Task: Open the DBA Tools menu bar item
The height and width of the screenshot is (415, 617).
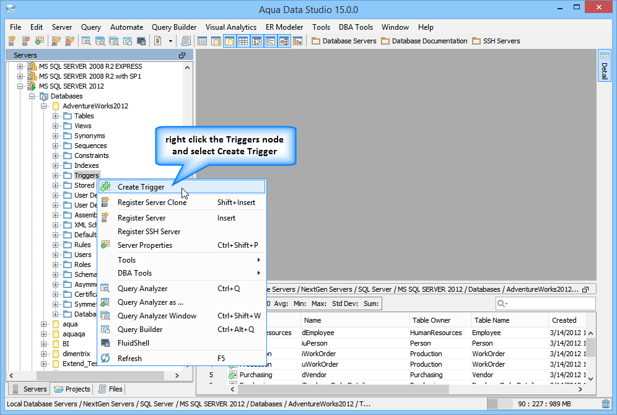Action: pos(356,27)
